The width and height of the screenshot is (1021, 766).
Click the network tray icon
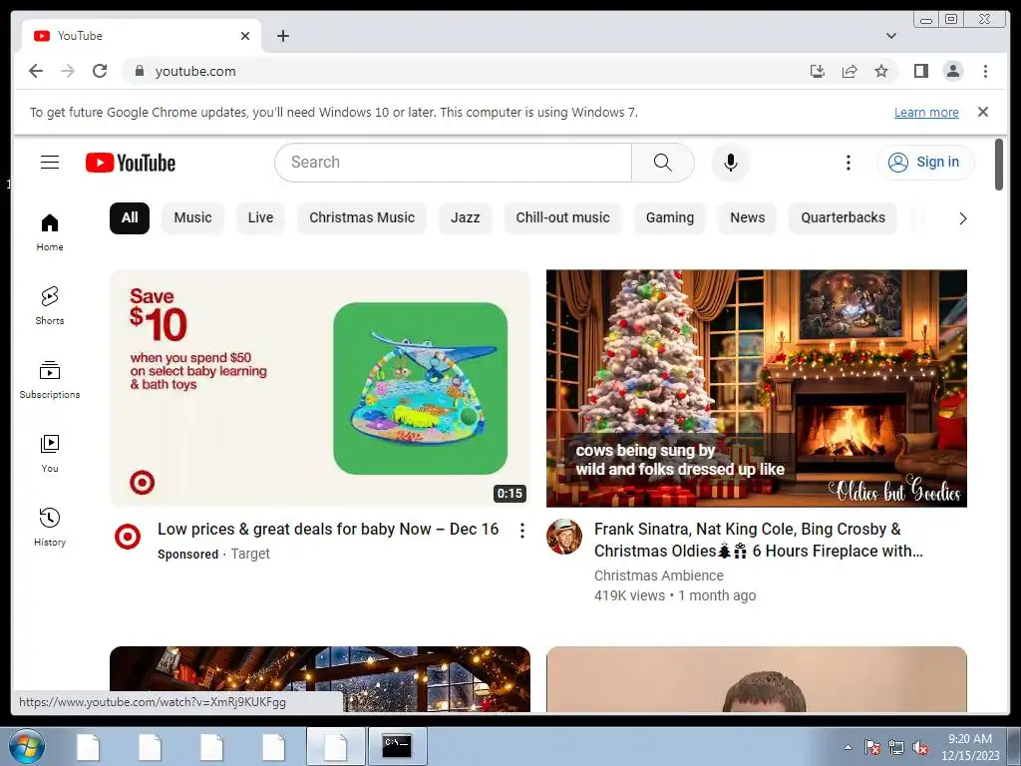(x=896, y=748)
